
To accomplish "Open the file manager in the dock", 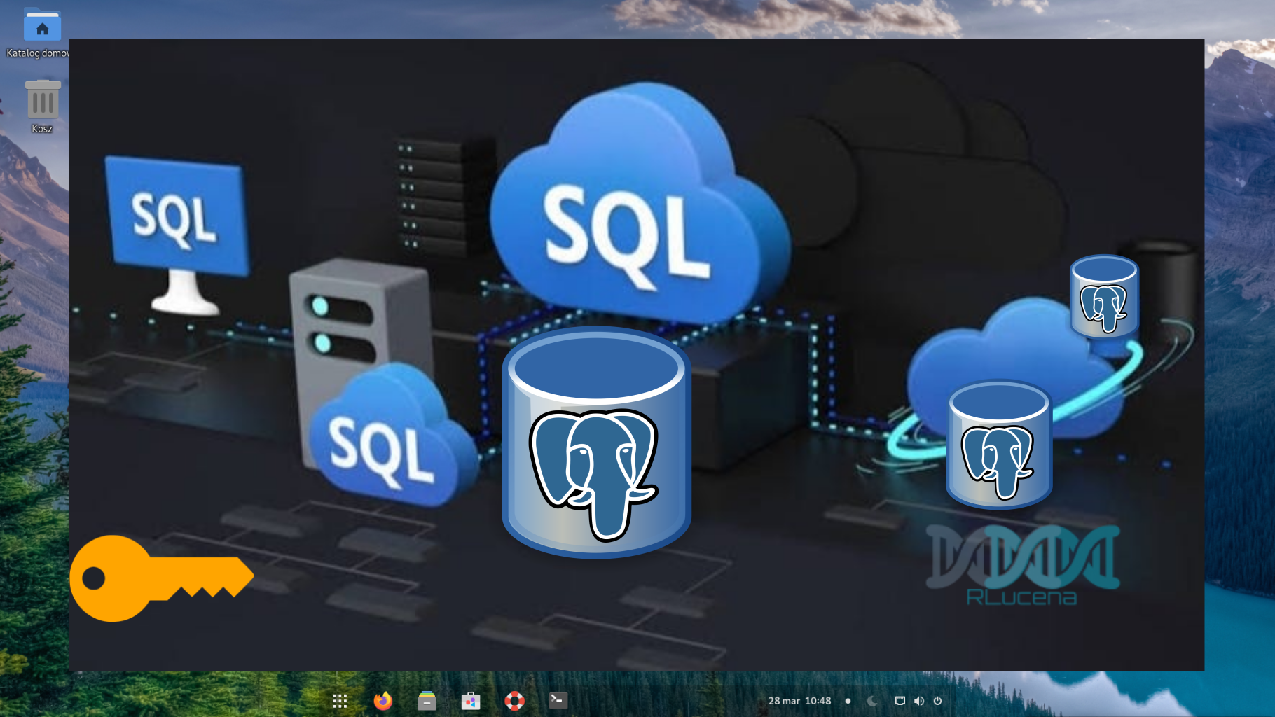I will [427, 701].
